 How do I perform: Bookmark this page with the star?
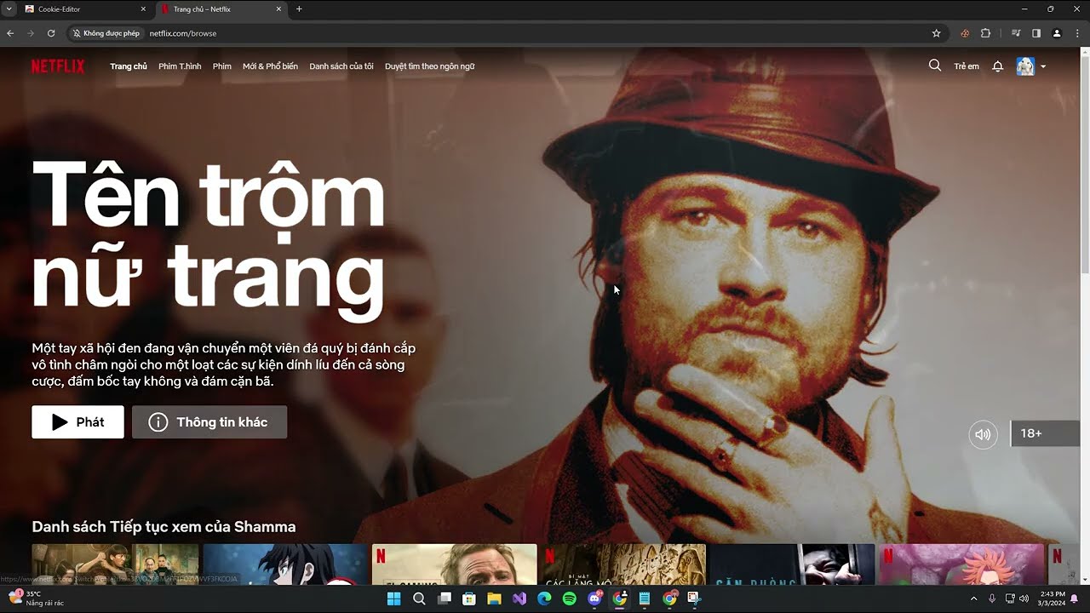937,33
